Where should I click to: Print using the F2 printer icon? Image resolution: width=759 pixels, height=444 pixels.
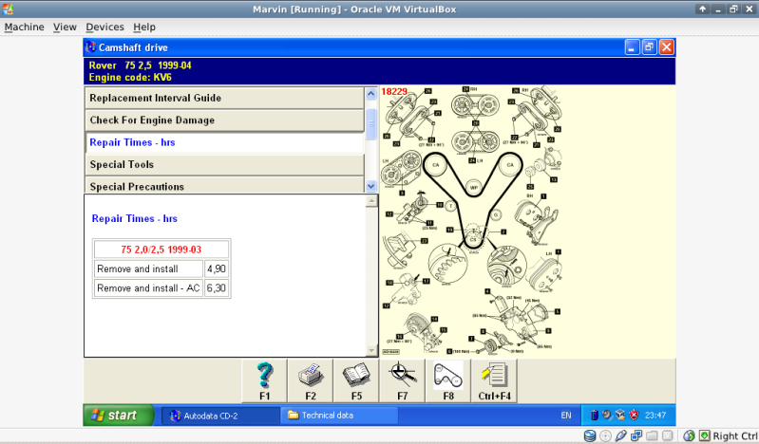[x=311, y=380]
